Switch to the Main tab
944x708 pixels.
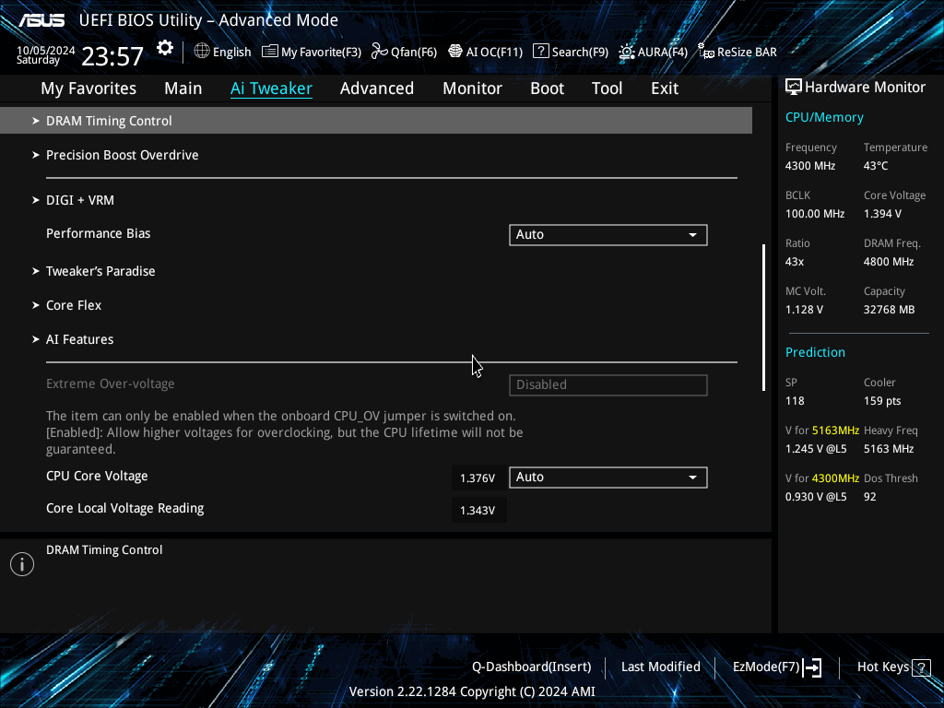click(x=183, y=88)
